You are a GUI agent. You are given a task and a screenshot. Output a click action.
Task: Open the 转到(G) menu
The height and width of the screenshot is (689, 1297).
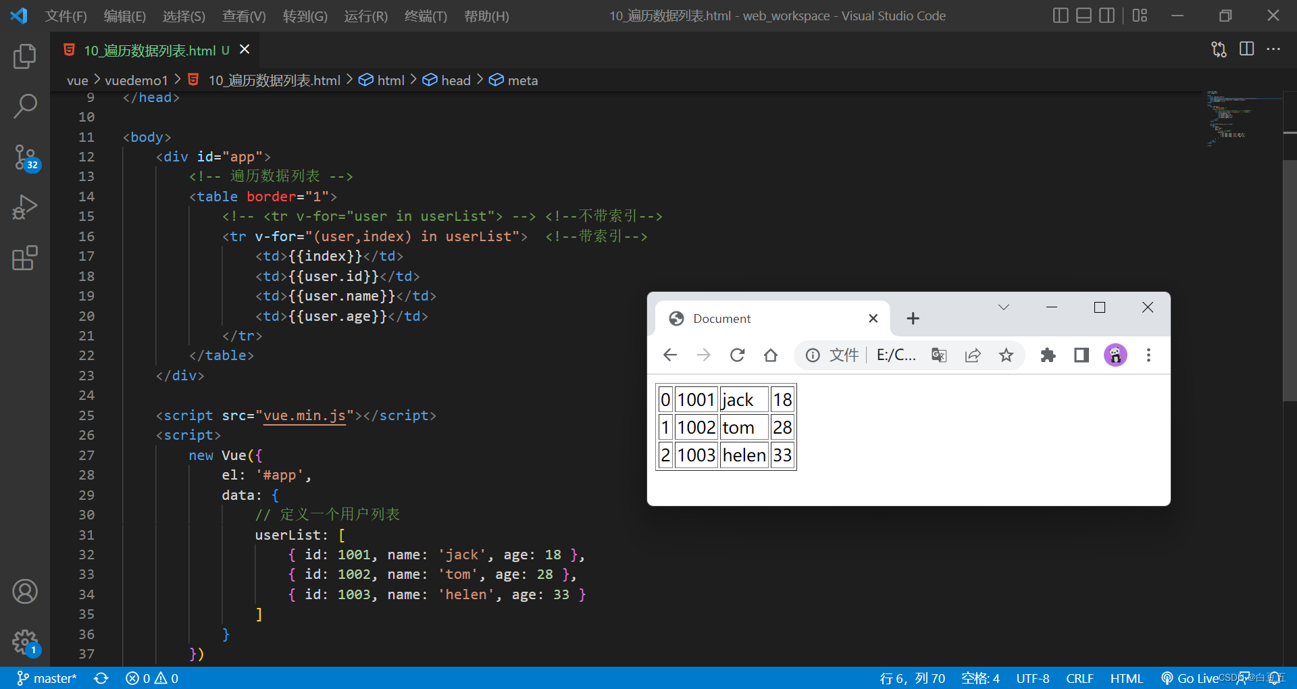tap(305, 16)
